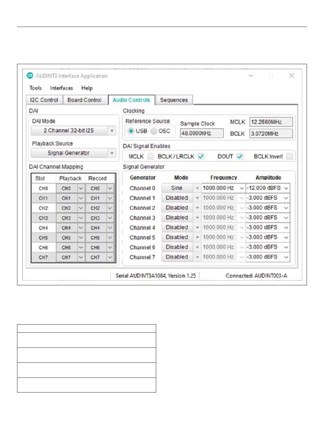
Task: Close the AUDINT3 Interface Application
Action: 292,76
